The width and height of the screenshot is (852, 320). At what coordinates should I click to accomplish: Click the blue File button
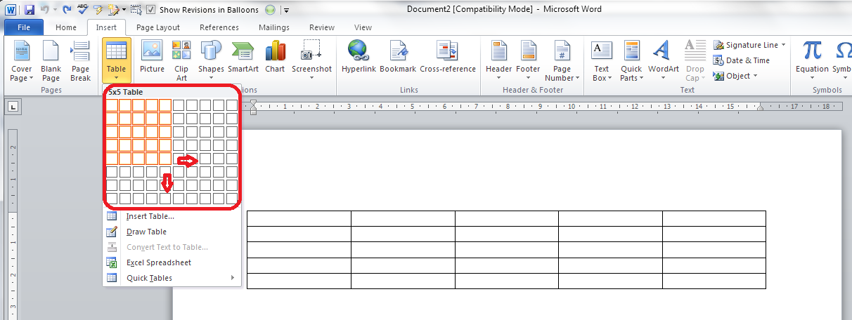pos(23,27)
